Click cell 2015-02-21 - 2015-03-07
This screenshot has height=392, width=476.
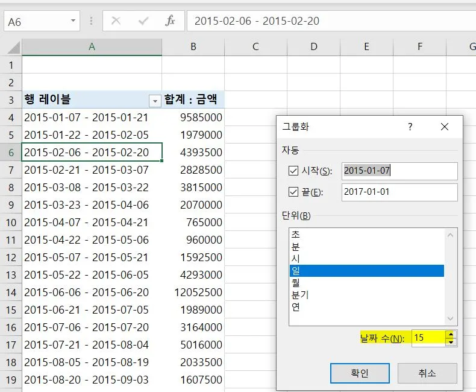92,170
